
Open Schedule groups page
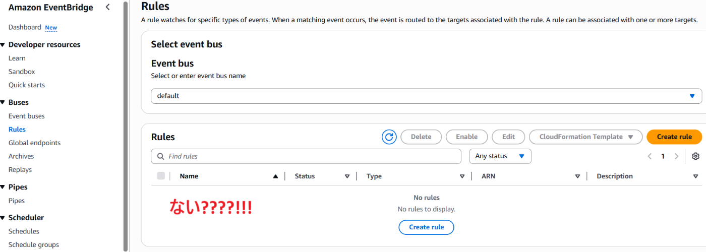tap(34, 244)
